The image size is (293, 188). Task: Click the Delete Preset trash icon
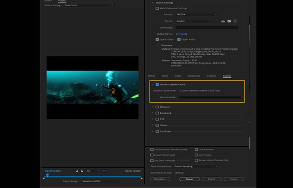[x=235, y=21]
